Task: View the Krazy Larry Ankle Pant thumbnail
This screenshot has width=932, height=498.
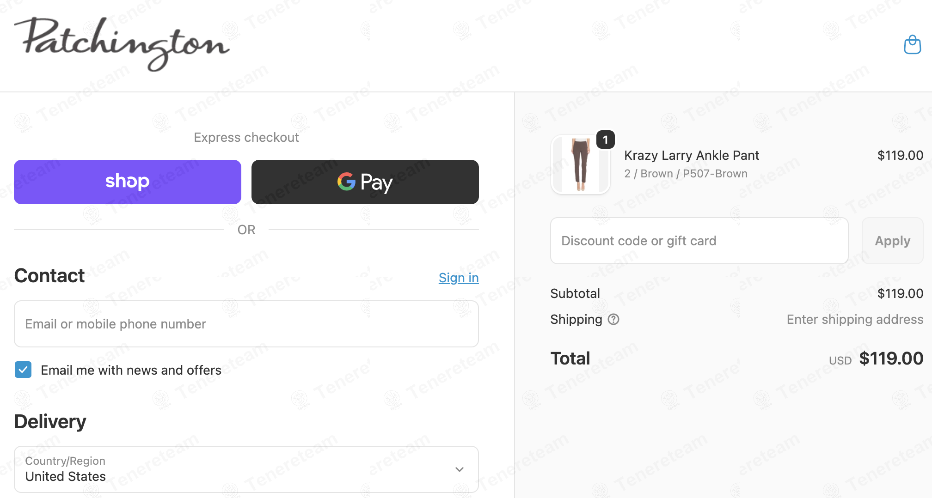Action: point(581,164)
